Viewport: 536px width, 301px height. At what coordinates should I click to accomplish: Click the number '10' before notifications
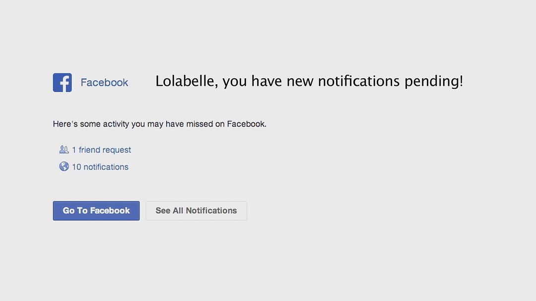click(76, 167)
